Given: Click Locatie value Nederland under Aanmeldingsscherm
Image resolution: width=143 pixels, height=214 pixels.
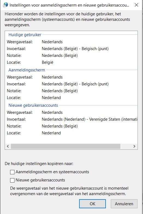Looking at the screenshot, I should tap(51, 98).
